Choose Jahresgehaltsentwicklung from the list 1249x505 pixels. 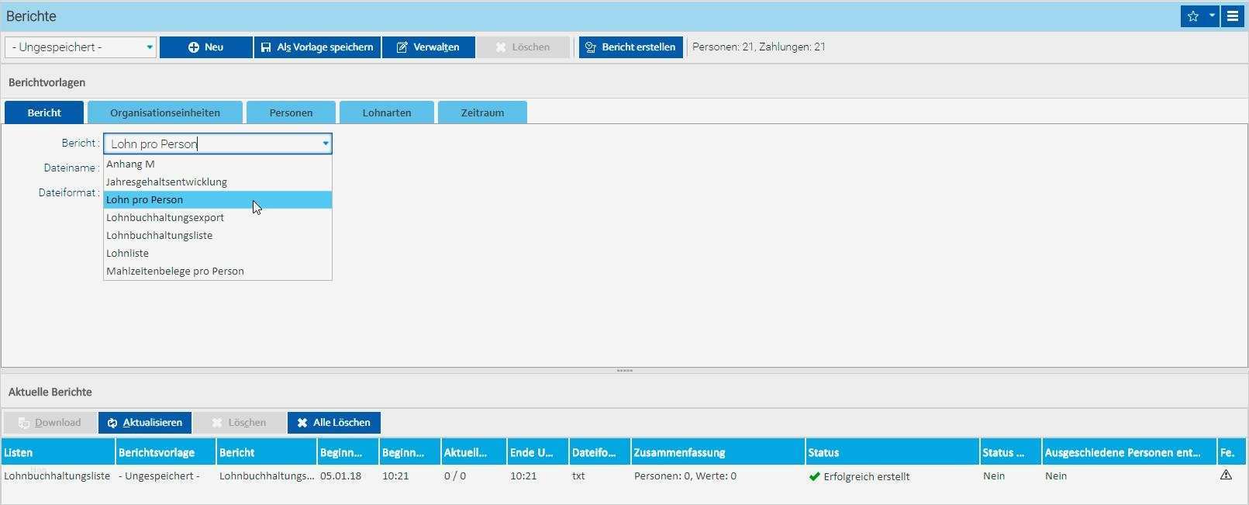click(218, 182)
